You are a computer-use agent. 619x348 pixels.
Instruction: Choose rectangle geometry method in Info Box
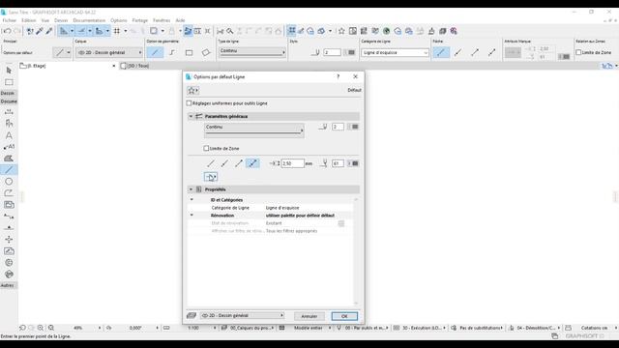(190, 52)
